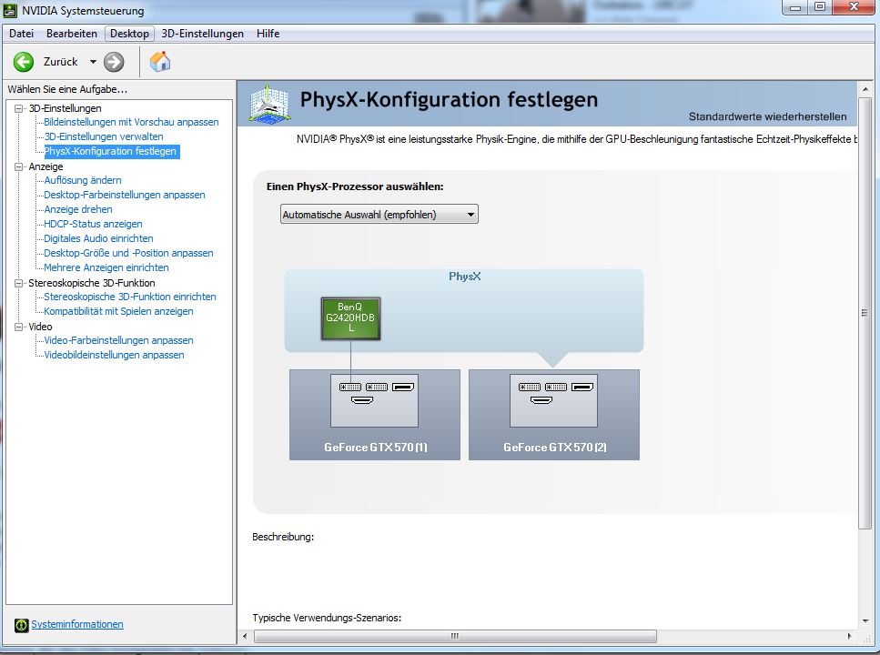Click the vertical scrollbar thumb
This screenshot has width=880, height=655.
[865, 313]
